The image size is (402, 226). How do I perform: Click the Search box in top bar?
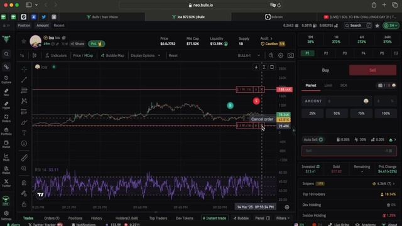click(x=358, y=26)
